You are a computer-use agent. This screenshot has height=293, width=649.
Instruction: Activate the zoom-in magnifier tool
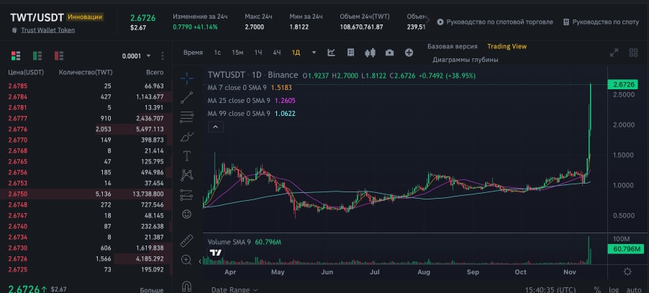point(186,260)
